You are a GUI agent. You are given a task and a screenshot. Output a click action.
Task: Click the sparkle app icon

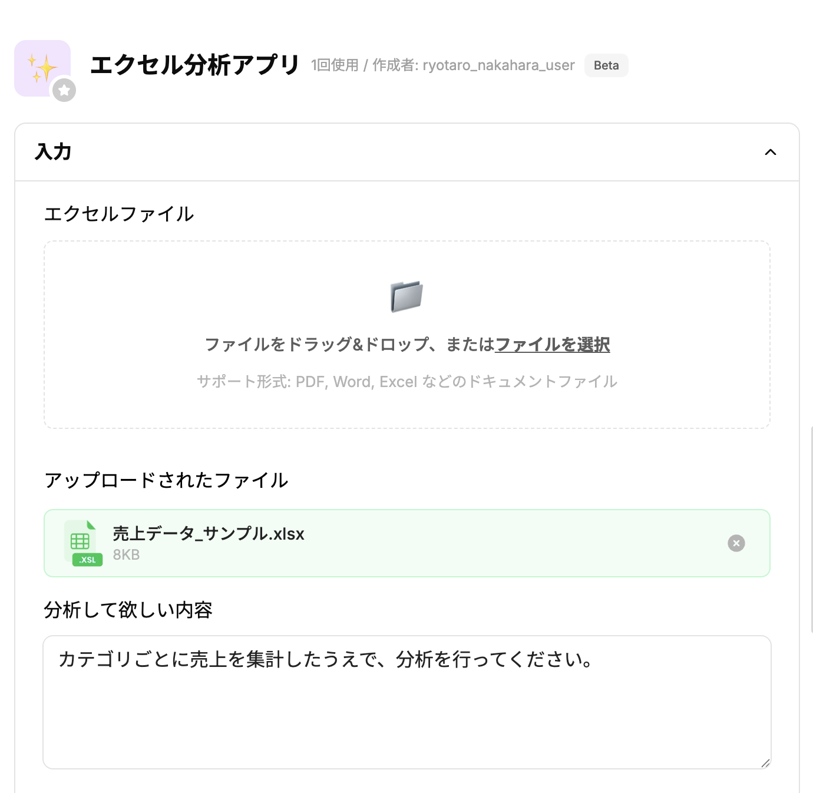[x=41, y=67]
